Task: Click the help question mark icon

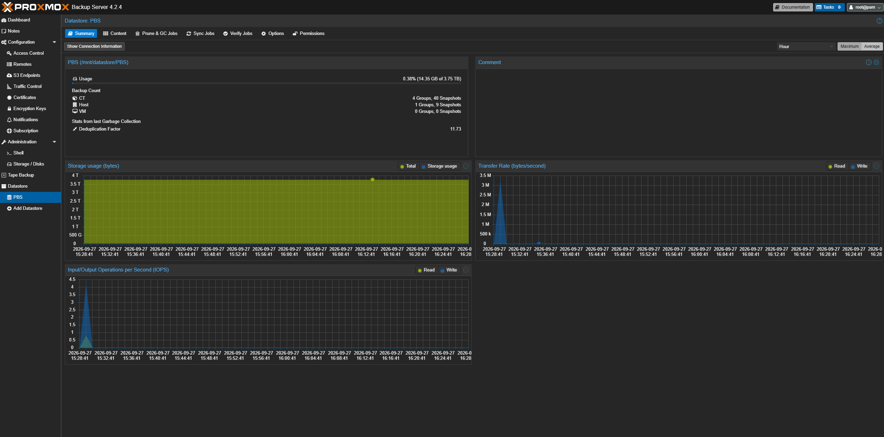Action: pos(879,21)
